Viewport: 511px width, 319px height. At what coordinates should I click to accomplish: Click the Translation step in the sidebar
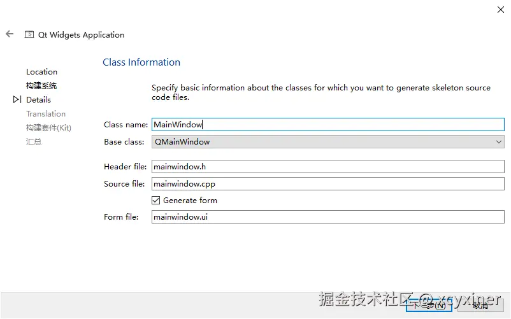(45, 114)
